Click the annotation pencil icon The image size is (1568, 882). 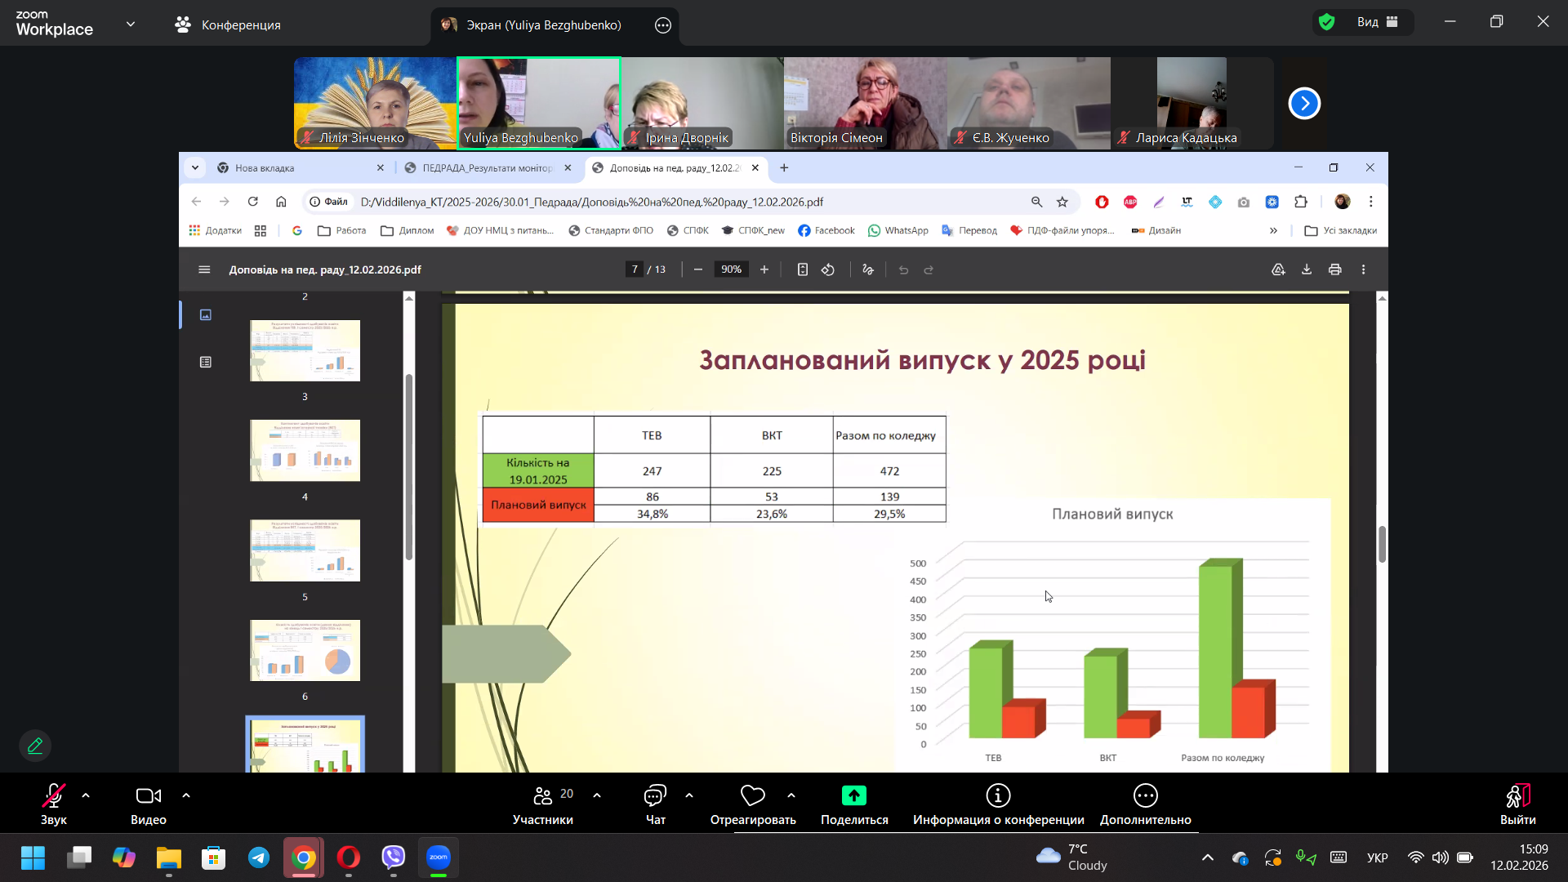point(35,746)
